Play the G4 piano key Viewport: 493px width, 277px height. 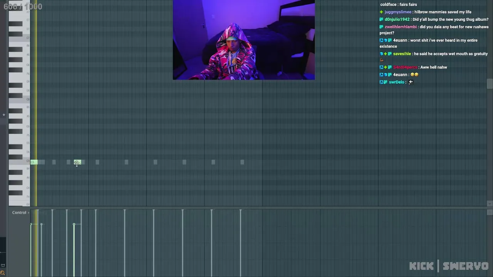coord(25,187)
